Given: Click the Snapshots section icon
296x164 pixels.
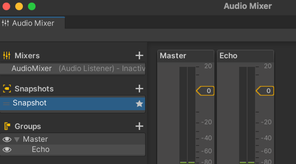Looking at the screenshot, I should [7, 89].
